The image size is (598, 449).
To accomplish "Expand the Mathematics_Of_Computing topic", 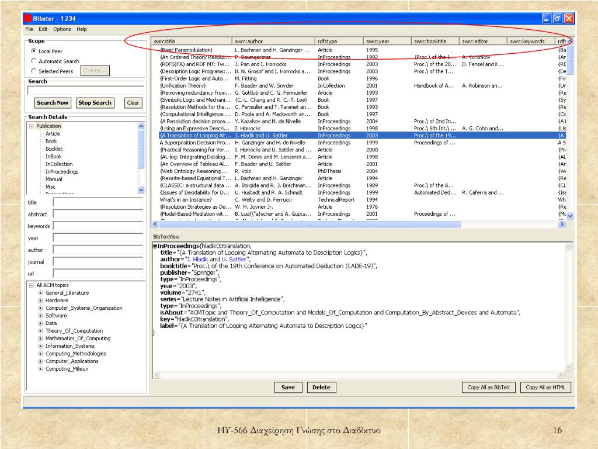I will 40,339.
